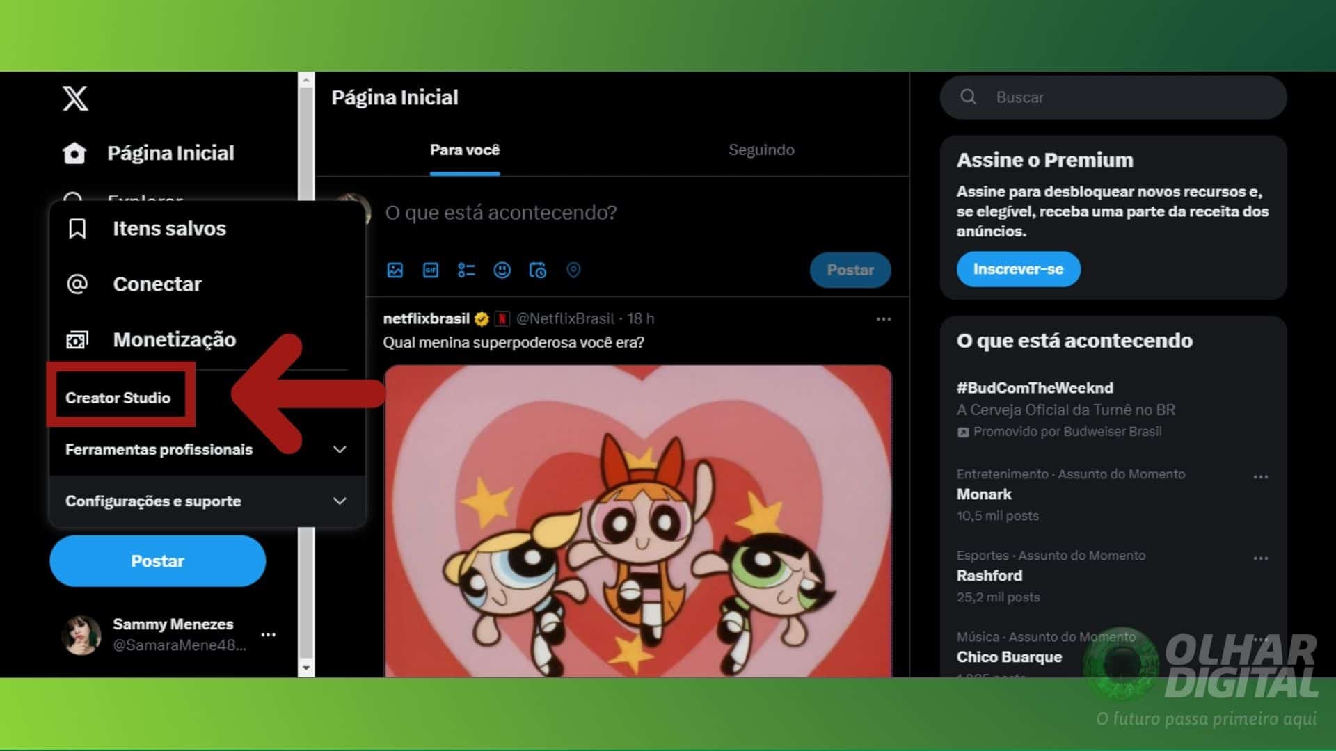Open the home icon in sidebar

pos(74,153)
